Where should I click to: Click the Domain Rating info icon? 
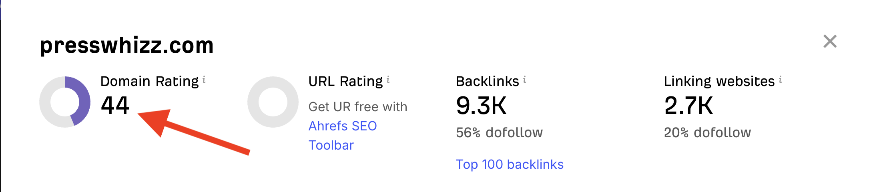(x=204, y=80)
